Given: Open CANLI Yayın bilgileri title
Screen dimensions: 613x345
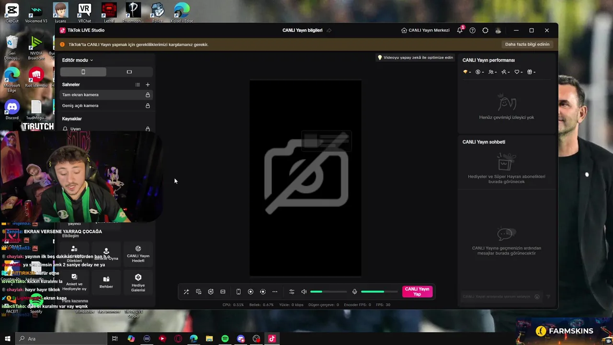Looking at the screenshot, I should [302, 30].
